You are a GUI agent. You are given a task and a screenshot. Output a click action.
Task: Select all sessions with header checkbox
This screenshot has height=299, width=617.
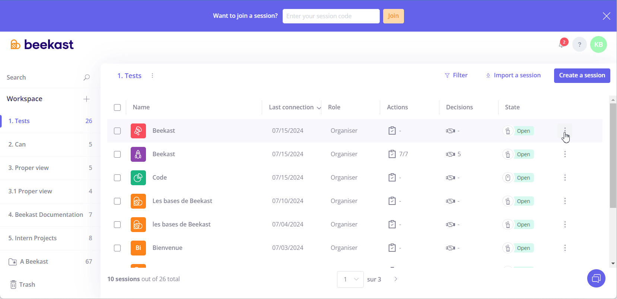point(117,107)
